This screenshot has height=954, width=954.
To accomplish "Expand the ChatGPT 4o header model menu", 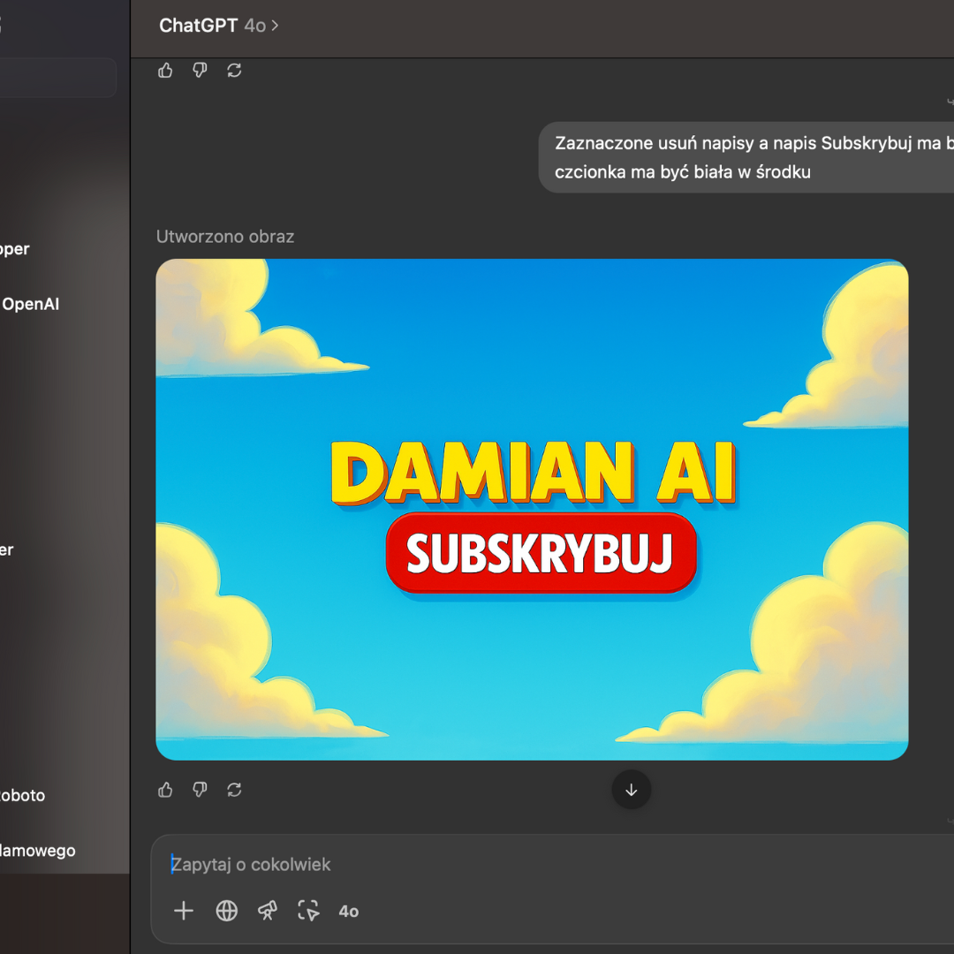I will pos(218,26).
